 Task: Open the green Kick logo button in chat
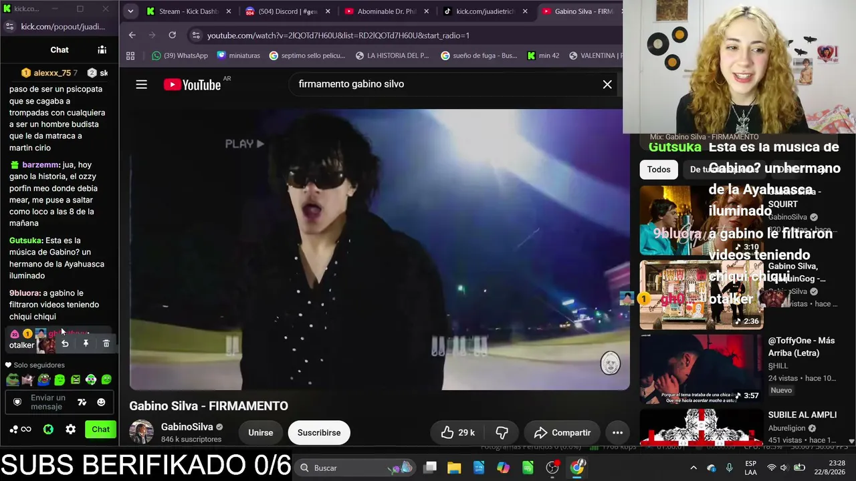pyautogui.click(x=48, y=430)
